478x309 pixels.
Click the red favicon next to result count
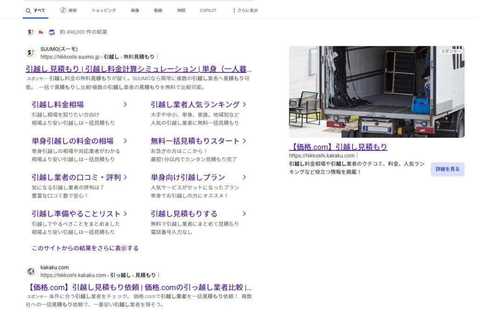pos(41,32)
